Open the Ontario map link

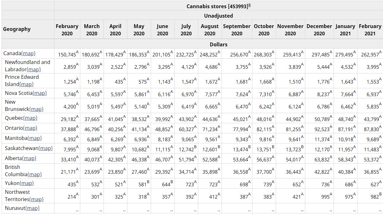coord(30,128)
